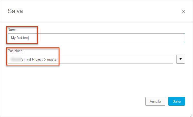Click the Salva dialog title text
Screen dimensions: 193x117
(x=15, y=11)
